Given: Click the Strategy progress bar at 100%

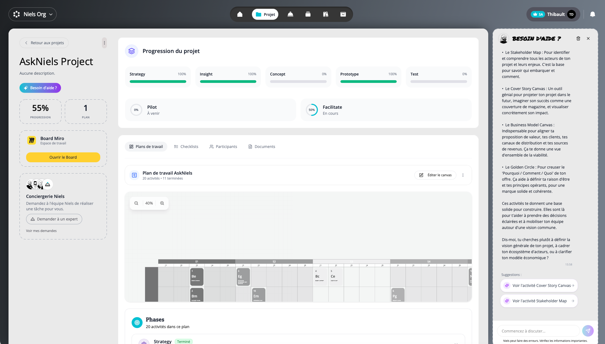Looking at the screenshot, I should [x=158, y=82].
